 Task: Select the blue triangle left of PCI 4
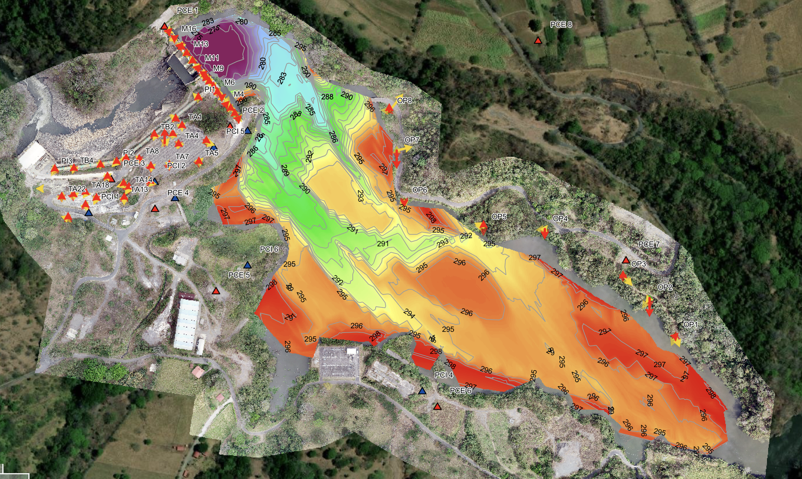(x=422, y=391)
